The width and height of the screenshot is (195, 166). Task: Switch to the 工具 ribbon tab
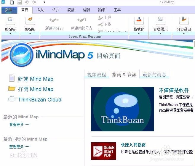(117, 10)
